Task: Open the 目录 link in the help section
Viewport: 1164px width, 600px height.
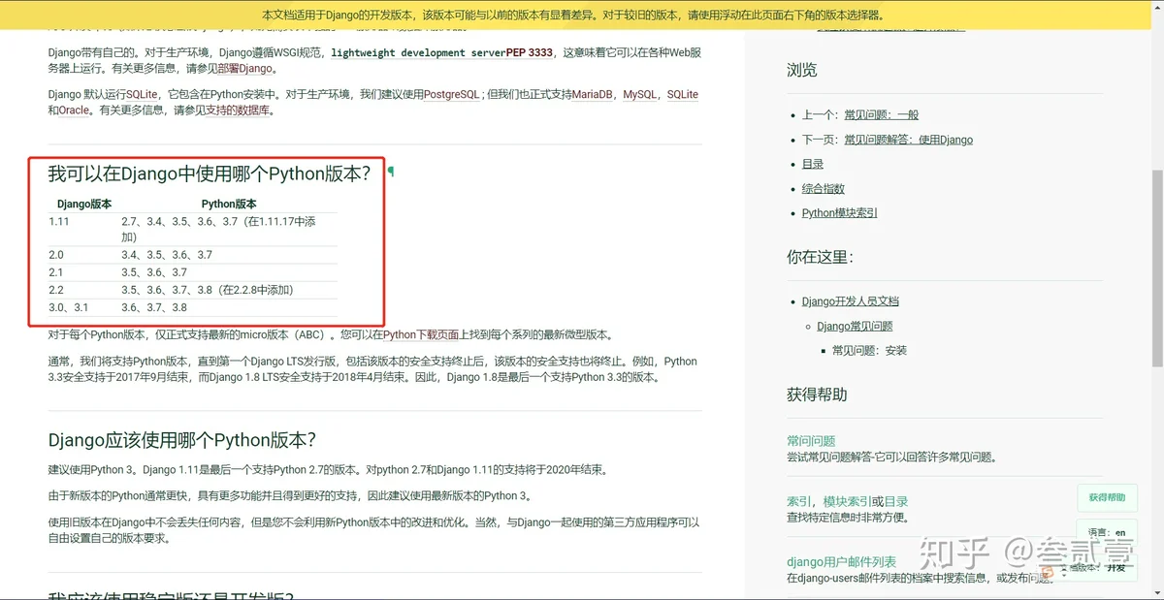Action: 896,501
